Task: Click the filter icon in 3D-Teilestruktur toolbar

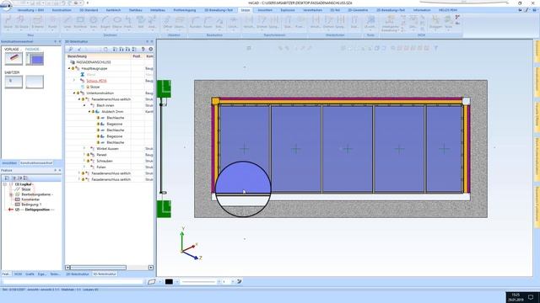Action: click(143, 49)
